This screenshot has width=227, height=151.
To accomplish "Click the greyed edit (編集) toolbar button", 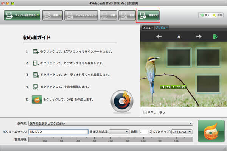I will 53,15.
